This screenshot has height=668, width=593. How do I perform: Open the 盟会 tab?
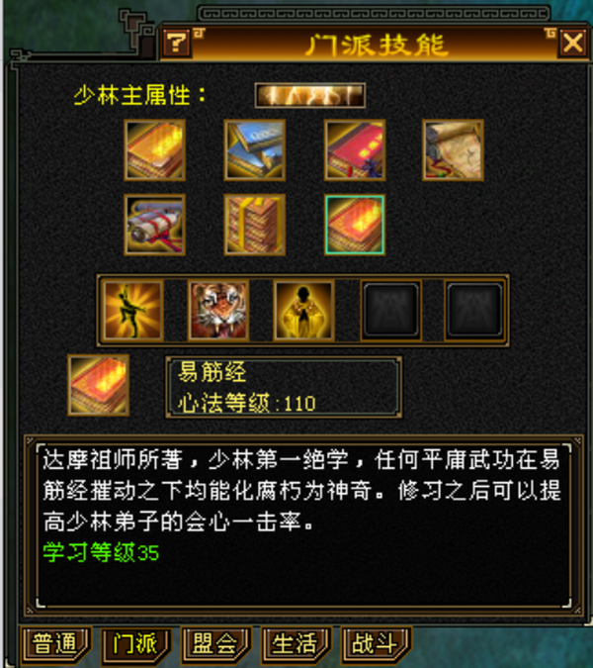(x=215, y=644)
